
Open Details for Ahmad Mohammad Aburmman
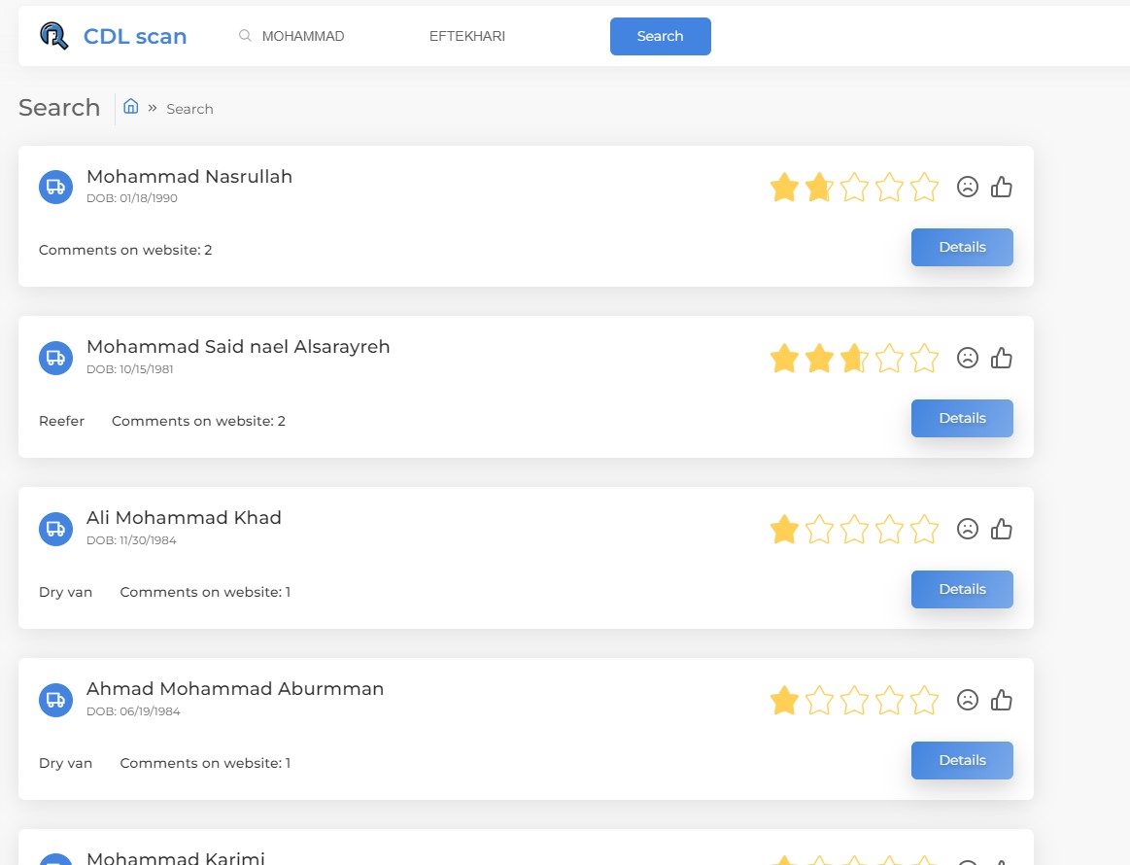click(962, 760)
